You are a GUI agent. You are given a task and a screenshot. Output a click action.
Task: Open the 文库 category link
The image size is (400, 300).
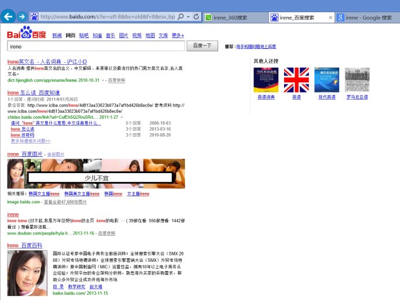[x=163, y=35]
